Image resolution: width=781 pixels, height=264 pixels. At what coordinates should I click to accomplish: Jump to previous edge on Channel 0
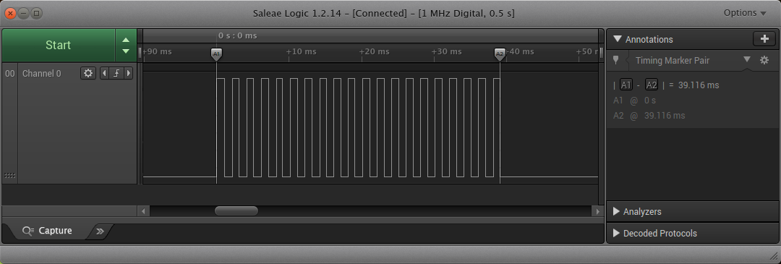pyautogui.click(x=104, y=73)
